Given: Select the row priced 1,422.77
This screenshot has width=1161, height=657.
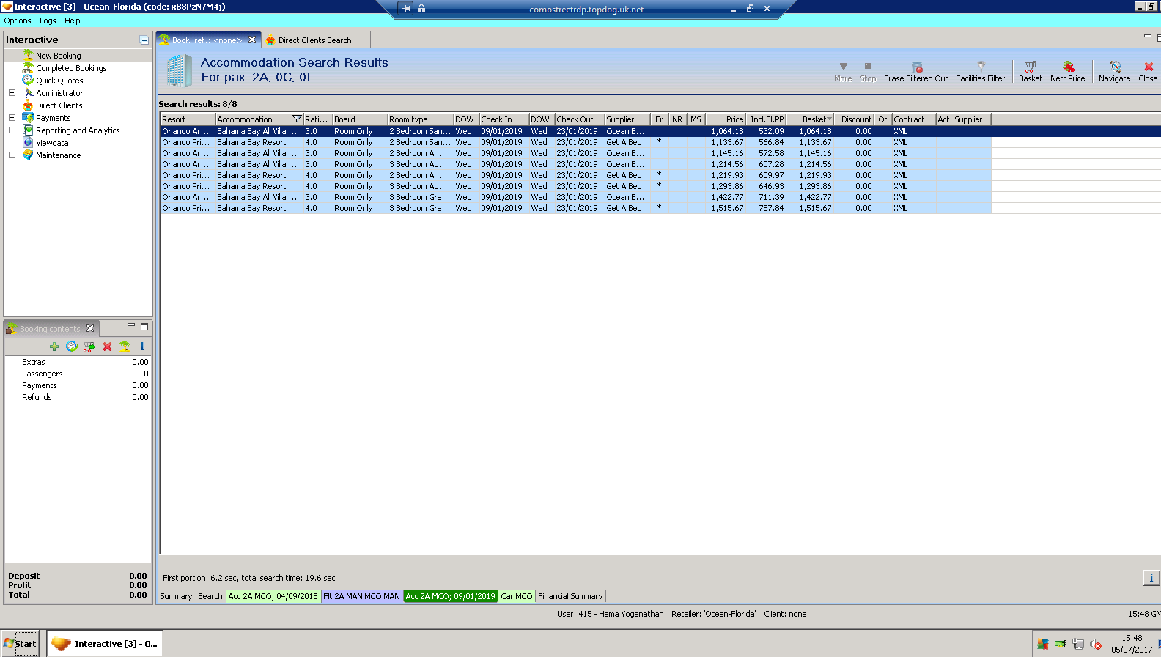Looking at the screenshot, I should click(x=575, y=197).
